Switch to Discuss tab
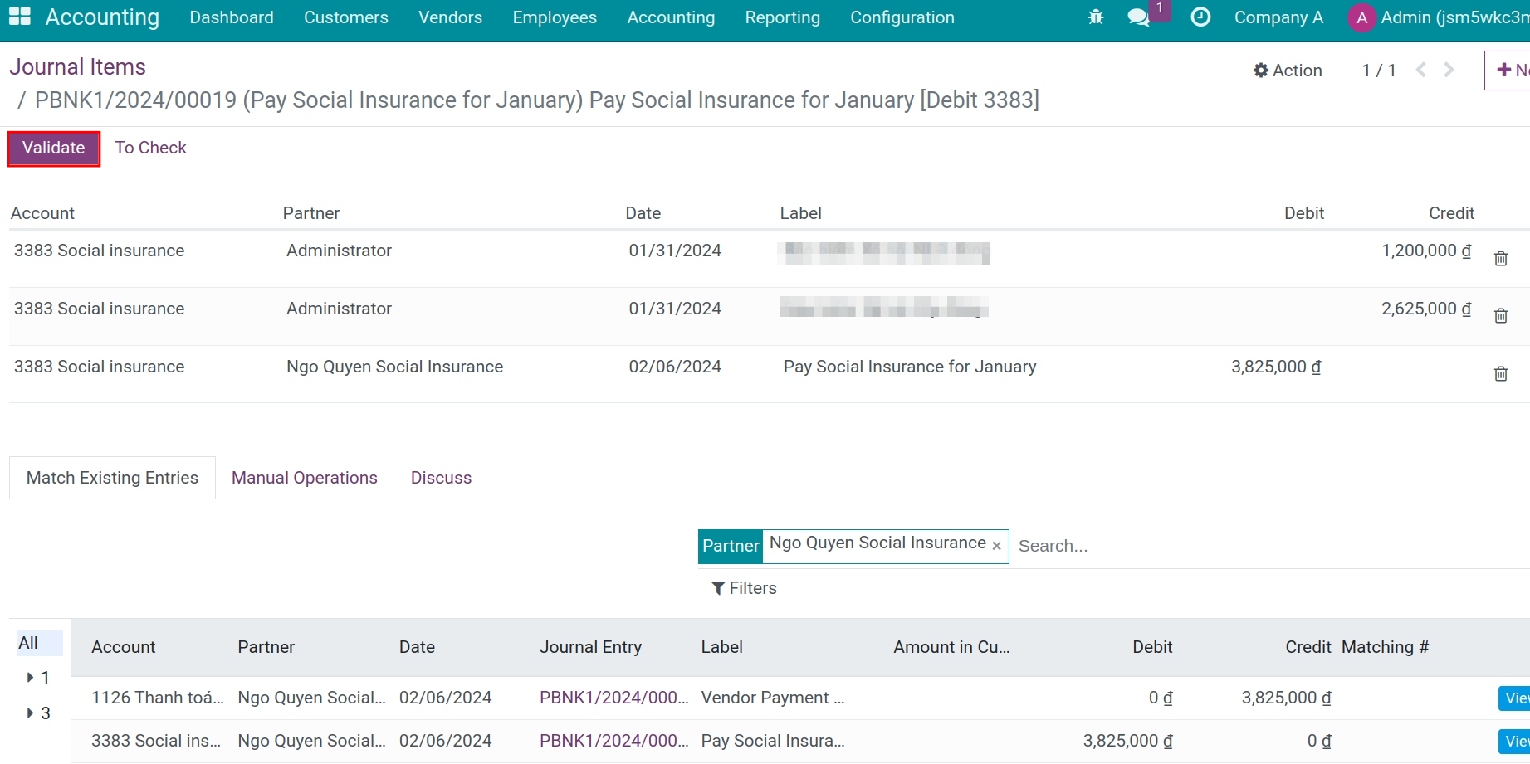 (441, 478)
